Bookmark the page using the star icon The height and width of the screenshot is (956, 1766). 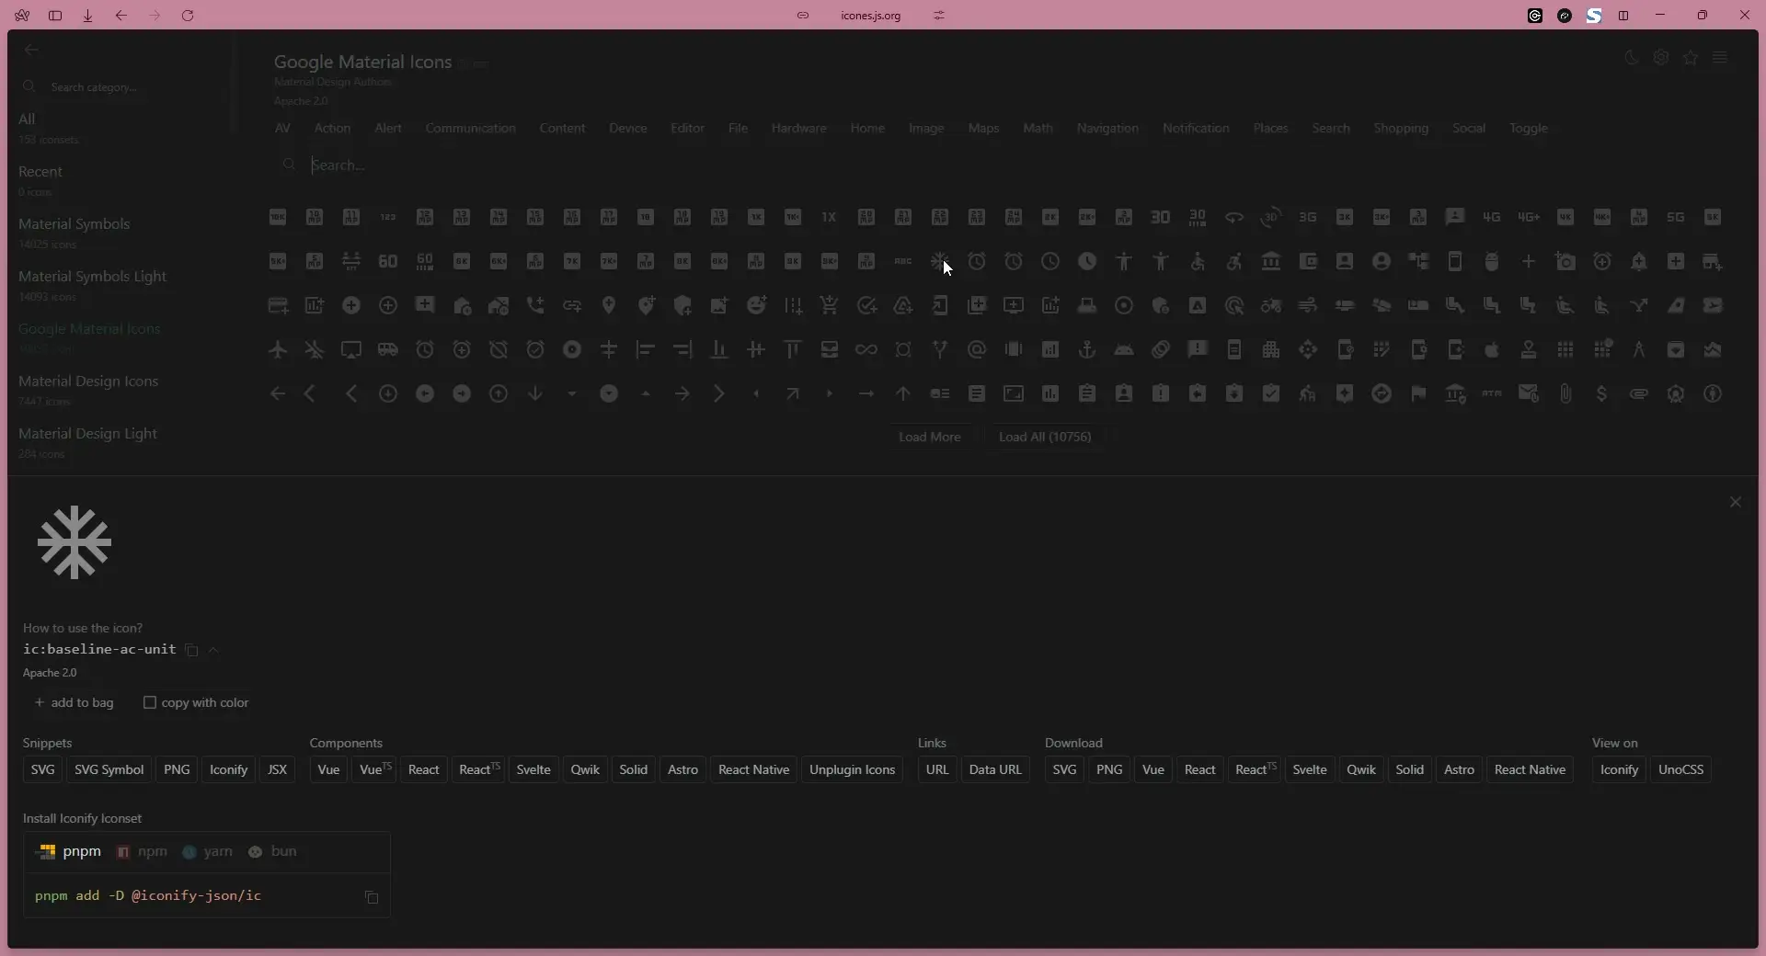1691,57
